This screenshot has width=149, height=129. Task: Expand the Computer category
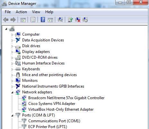(x=12, y=35)
